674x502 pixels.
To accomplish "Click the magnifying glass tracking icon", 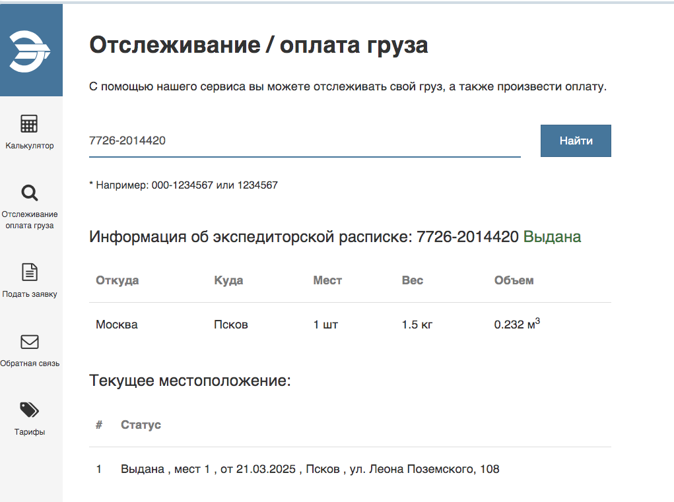I will click(30, 193).
